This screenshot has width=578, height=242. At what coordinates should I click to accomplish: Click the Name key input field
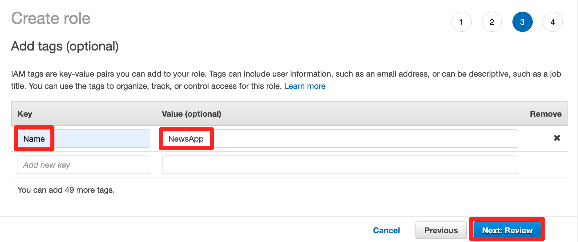tap(84, 139)
